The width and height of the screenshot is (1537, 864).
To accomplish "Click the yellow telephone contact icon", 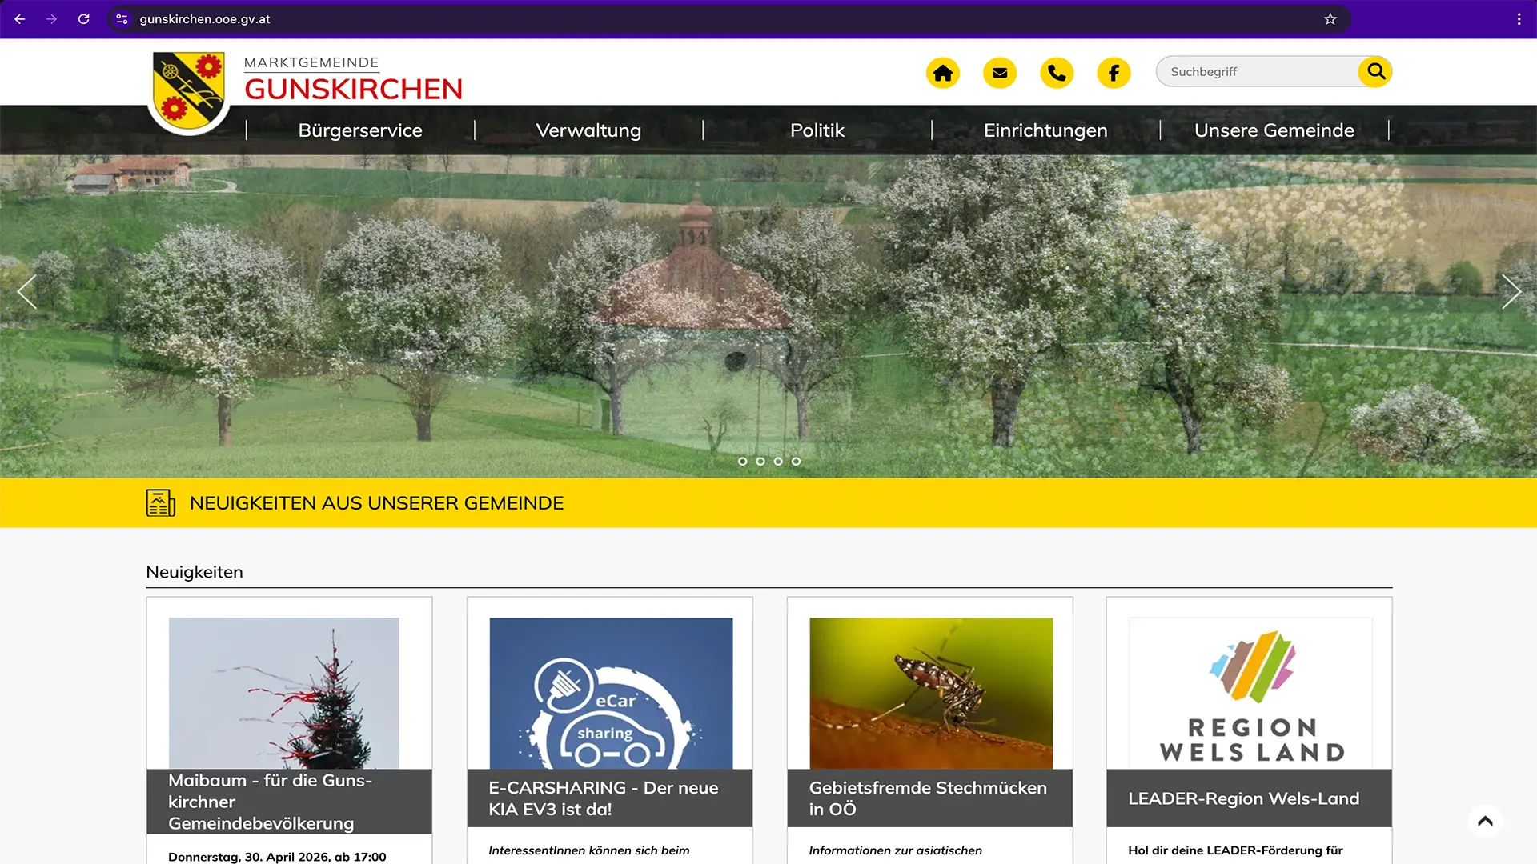I will 1057,73.
